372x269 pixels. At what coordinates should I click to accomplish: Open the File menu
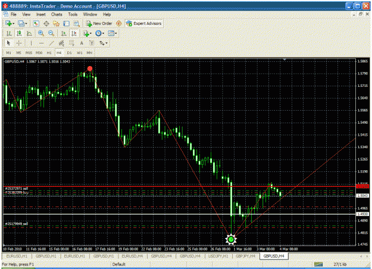(x=14, y=14)
